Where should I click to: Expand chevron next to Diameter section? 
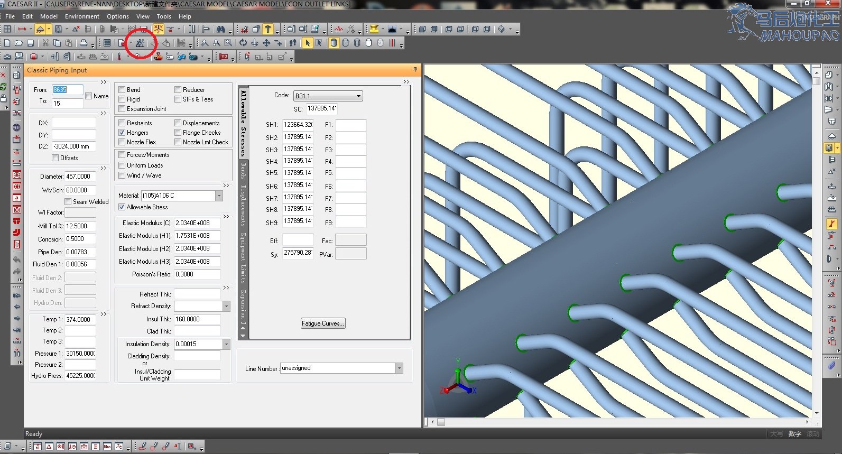click(x=104, y=169)
